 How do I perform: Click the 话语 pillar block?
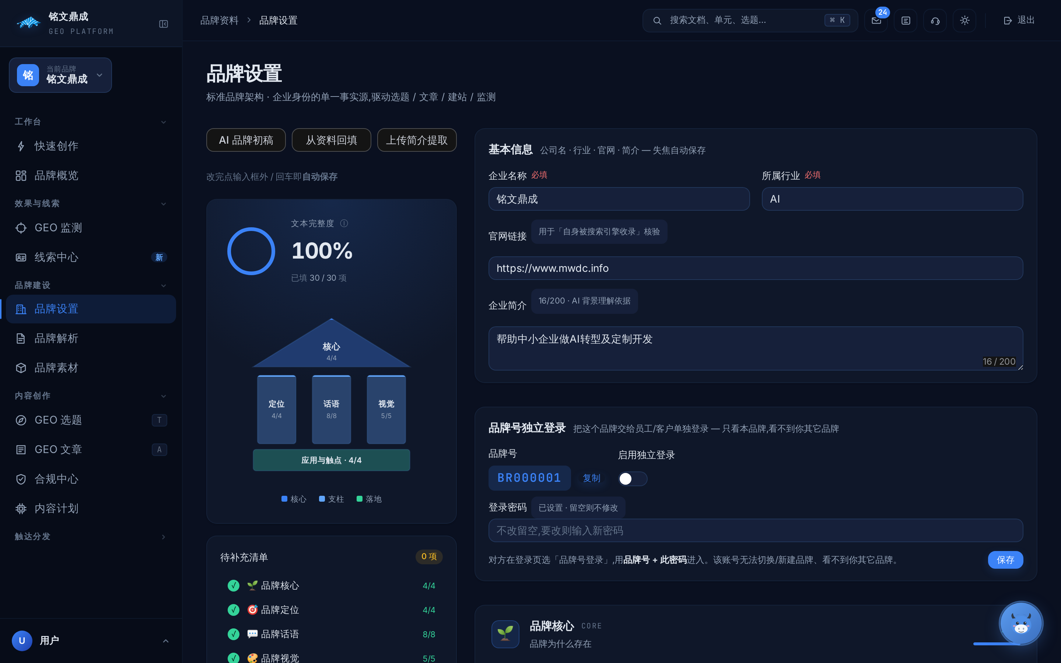(332, 409)
